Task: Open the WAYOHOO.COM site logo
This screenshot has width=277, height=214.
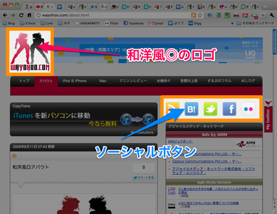Action: click(30, 51)
